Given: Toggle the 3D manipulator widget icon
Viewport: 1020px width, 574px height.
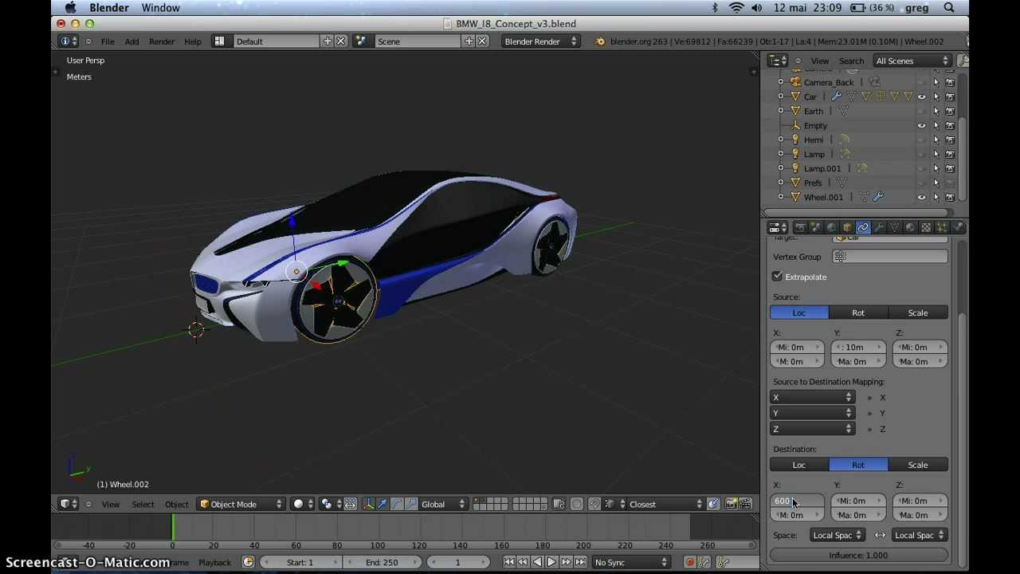Looking at the screenshot, I should pyautogui.click(x=368, y=504).
